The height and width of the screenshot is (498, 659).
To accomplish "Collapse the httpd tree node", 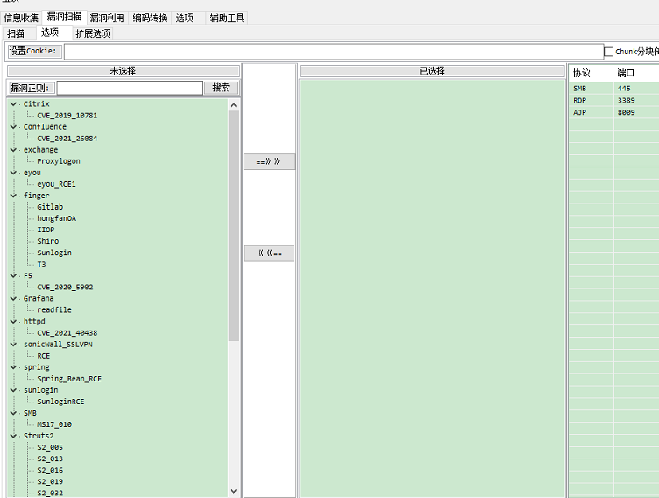I will tap(13, 322).
